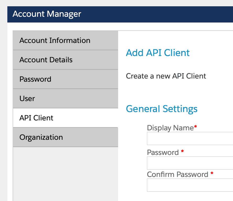Switch to the Account Details tab
This screenshot has width=233, height=201.
tap(46, 60)
